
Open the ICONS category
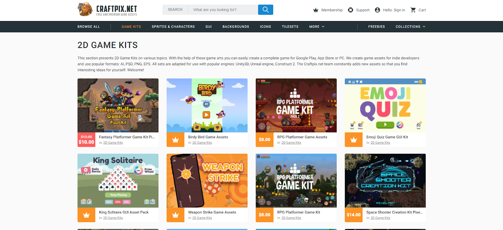click(265, 27)
